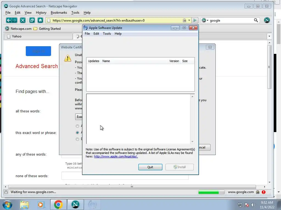
Task: Open the Help menu in Apple Software Update
Action: [x=118, y=34]
